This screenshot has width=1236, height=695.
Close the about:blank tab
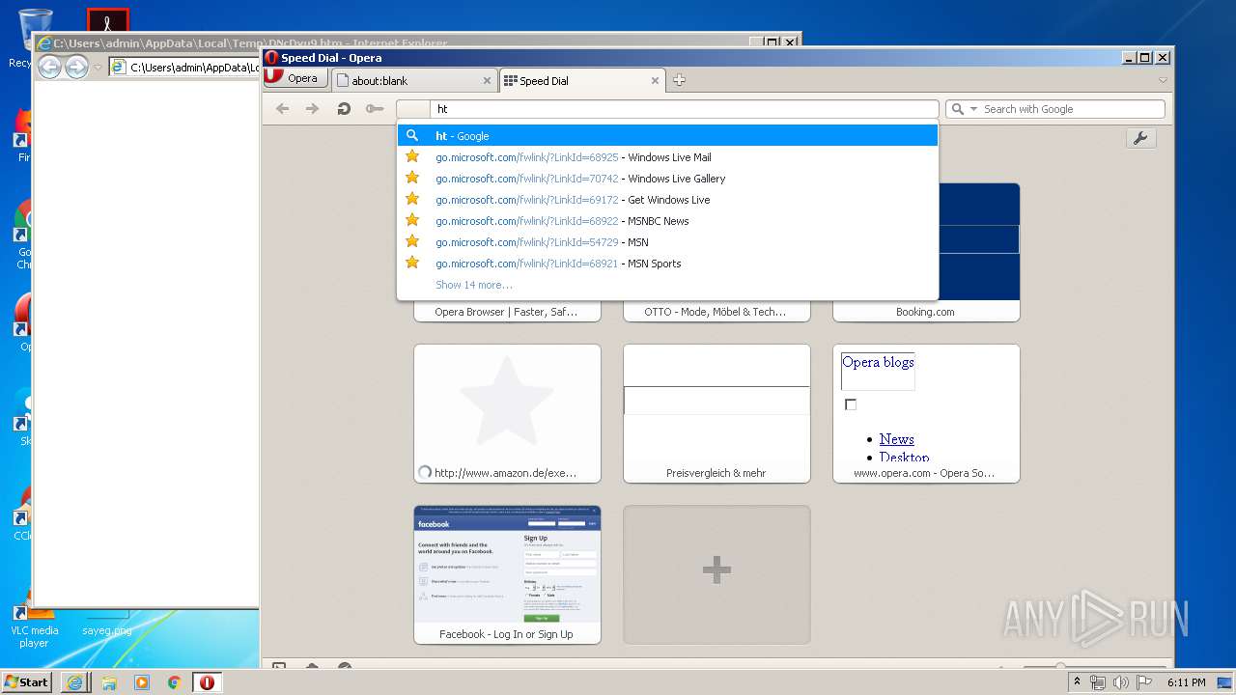click(x=487, y=81)
